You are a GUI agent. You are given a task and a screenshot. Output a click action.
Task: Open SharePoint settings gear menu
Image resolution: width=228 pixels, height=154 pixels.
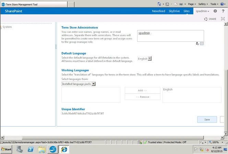(215, 11)
